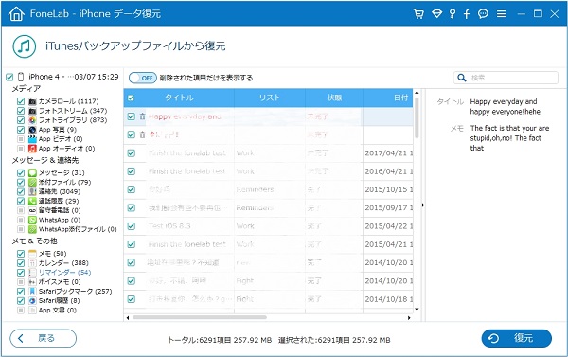Click the search magnifier icon
This screenshot has height=357, width=568.
(462, 78)
